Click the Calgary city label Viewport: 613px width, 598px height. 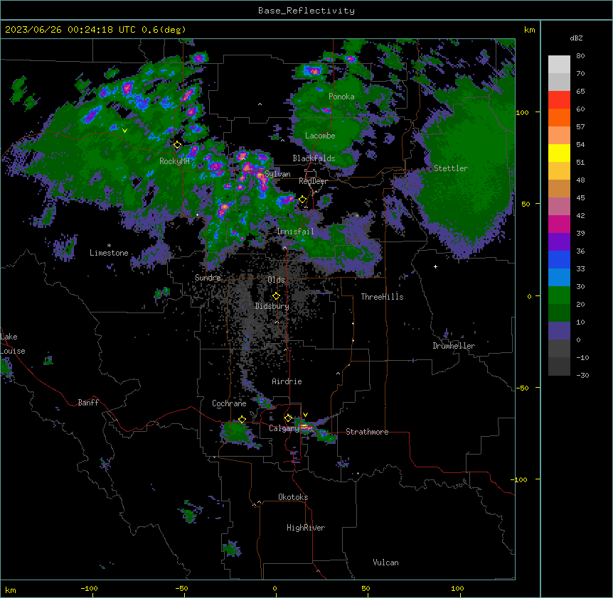[x=284, y=428]
